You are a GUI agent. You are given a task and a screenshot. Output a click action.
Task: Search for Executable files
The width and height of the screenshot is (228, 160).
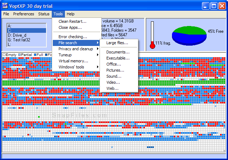(x=119, y=58)
